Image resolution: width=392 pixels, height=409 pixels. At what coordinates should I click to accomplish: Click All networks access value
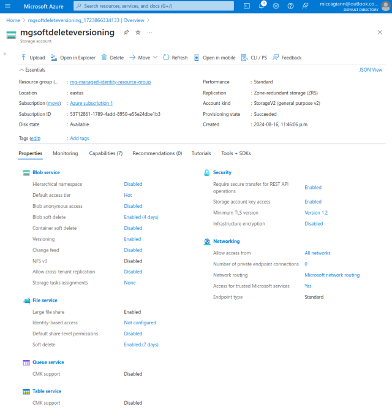(317, 253)
